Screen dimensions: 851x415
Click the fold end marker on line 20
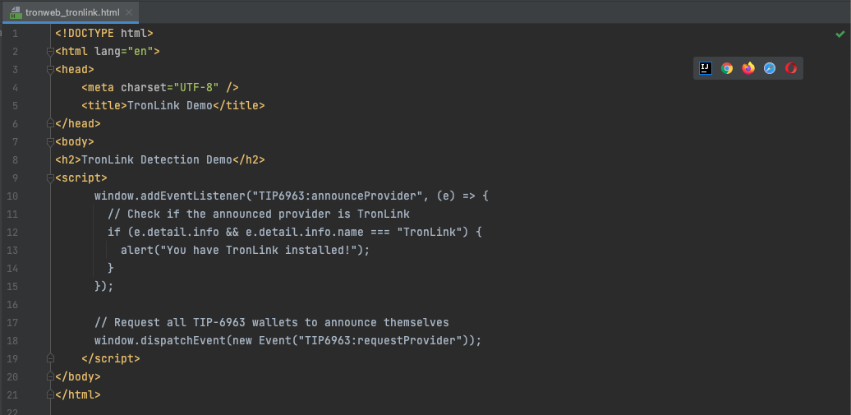click(x=50, y=376)
